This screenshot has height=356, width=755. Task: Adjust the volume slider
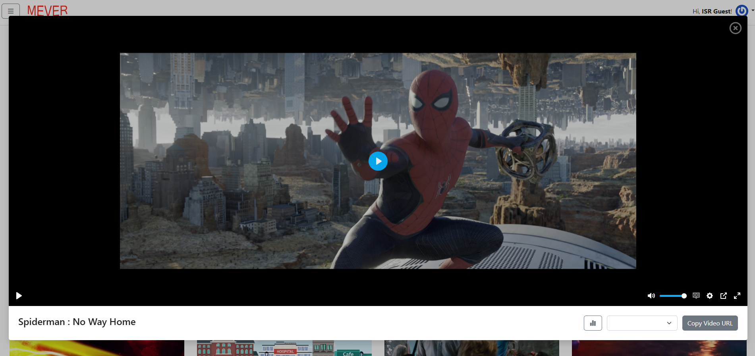tap(673, 296)
